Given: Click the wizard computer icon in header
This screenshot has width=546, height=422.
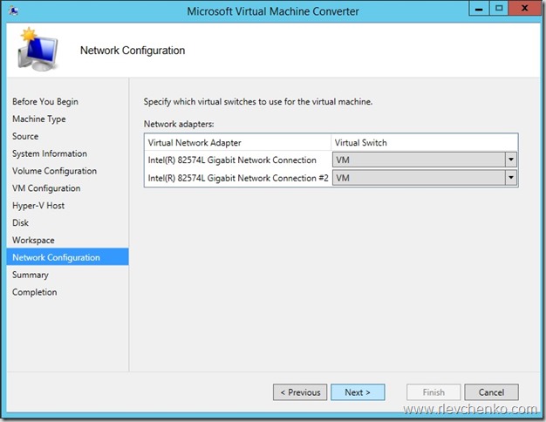Looking at the screenshot, I should [x=38, y=49].
